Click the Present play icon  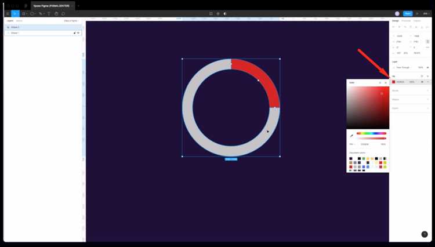417,13
